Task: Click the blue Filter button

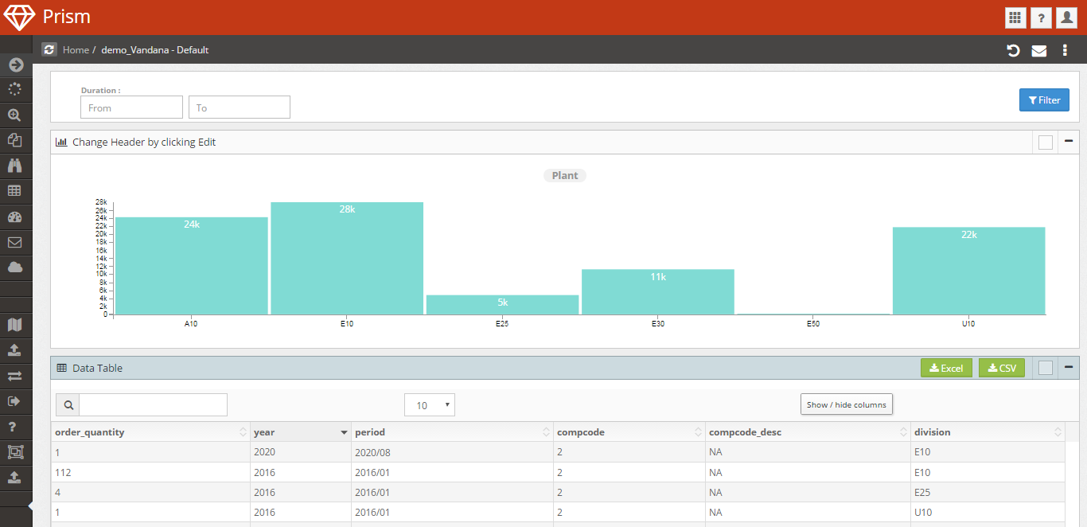Action: click(1044, 100)
